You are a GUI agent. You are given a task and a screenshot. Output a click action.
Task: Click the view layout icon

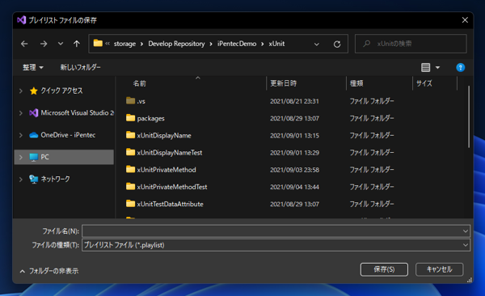point(426,67)
